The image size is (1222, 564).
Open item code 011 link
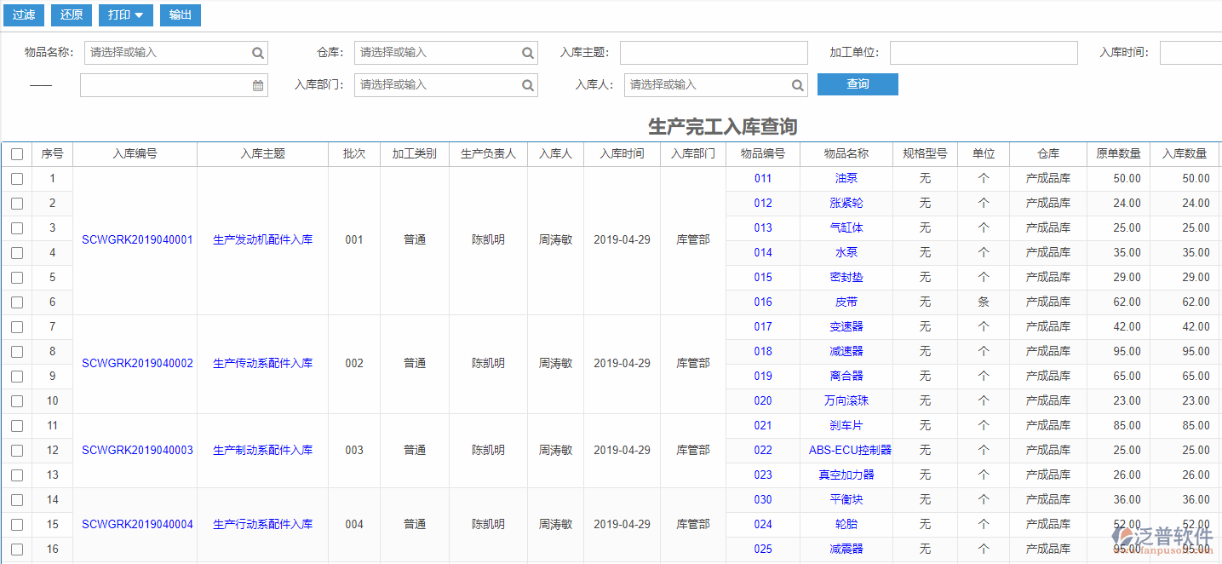[761, 178]
